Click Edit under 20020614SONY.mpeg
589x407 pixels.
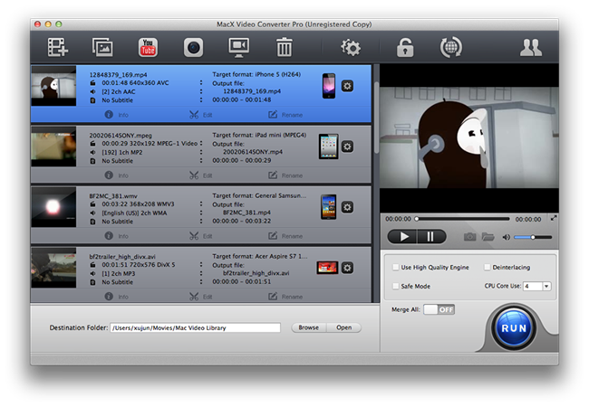[201, 175]
